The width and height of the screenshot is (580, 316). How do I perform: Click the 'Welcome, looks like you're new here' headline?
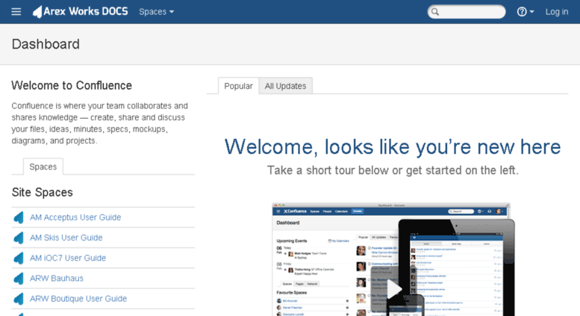pyautogui.click(x=393, y=147)
